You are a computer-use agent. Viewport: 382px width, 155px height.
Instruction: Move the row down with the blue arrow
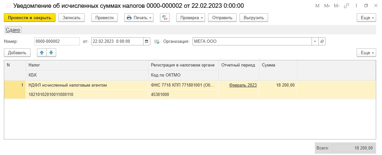51,53
